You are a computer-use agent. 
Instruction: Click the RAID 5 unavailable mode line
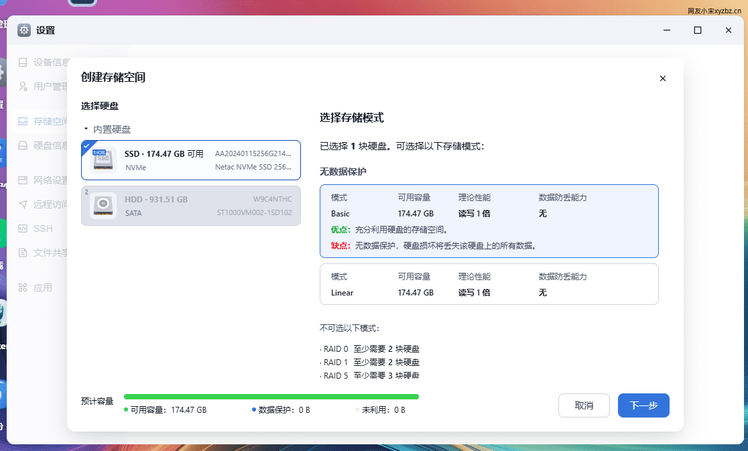click(x=369, y=376)
